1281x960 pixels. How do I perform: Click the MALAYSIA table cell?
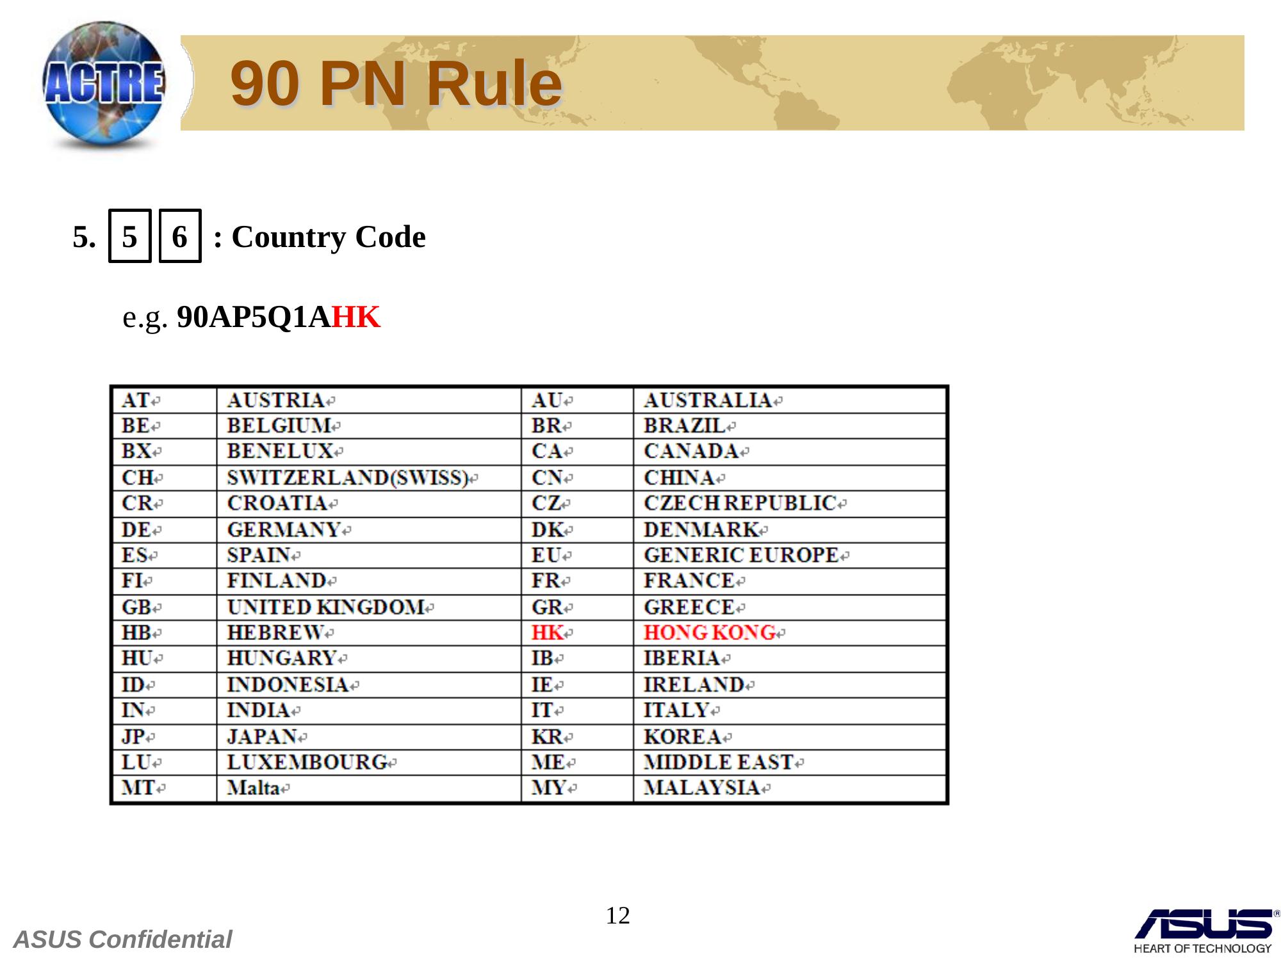point(701,788)
